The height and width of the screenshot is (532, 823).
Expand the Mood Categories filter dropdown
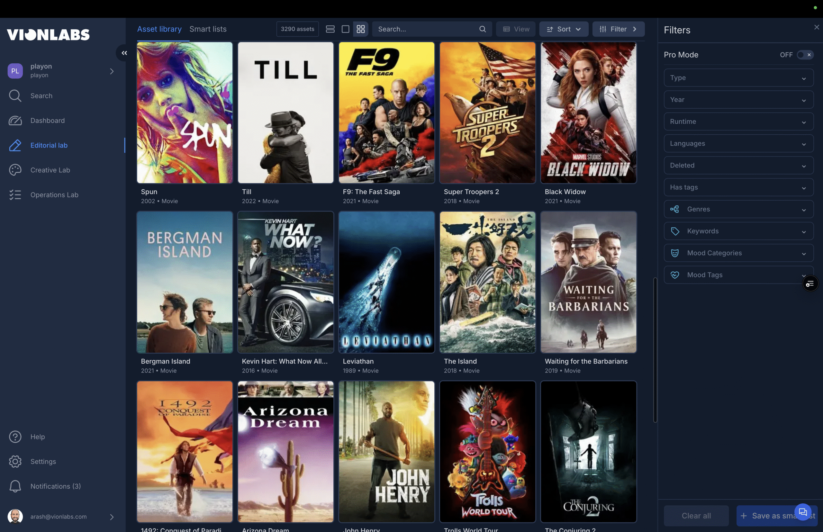tap(738, 253)
